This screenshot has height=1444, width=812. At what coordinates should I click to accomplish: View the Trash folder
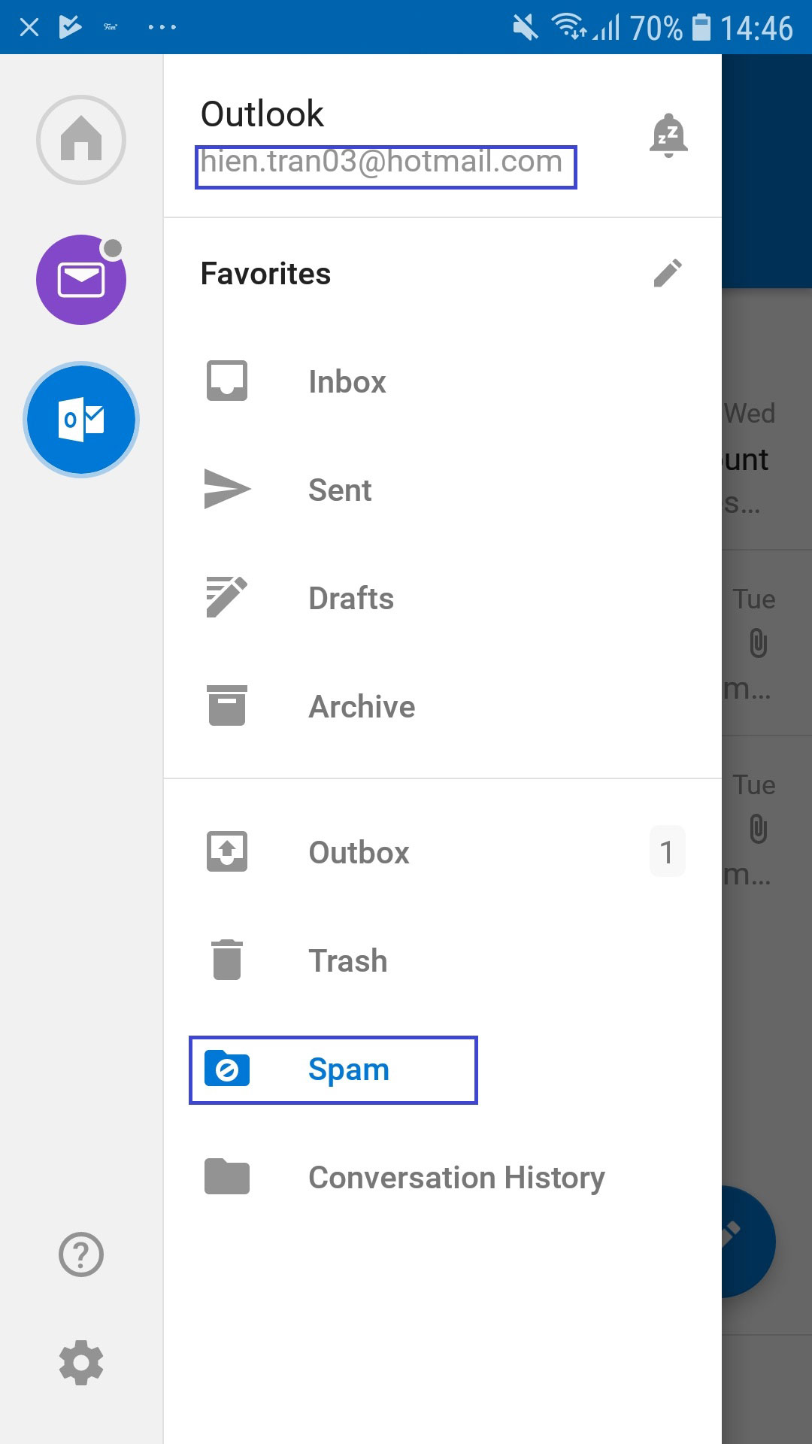347,961
